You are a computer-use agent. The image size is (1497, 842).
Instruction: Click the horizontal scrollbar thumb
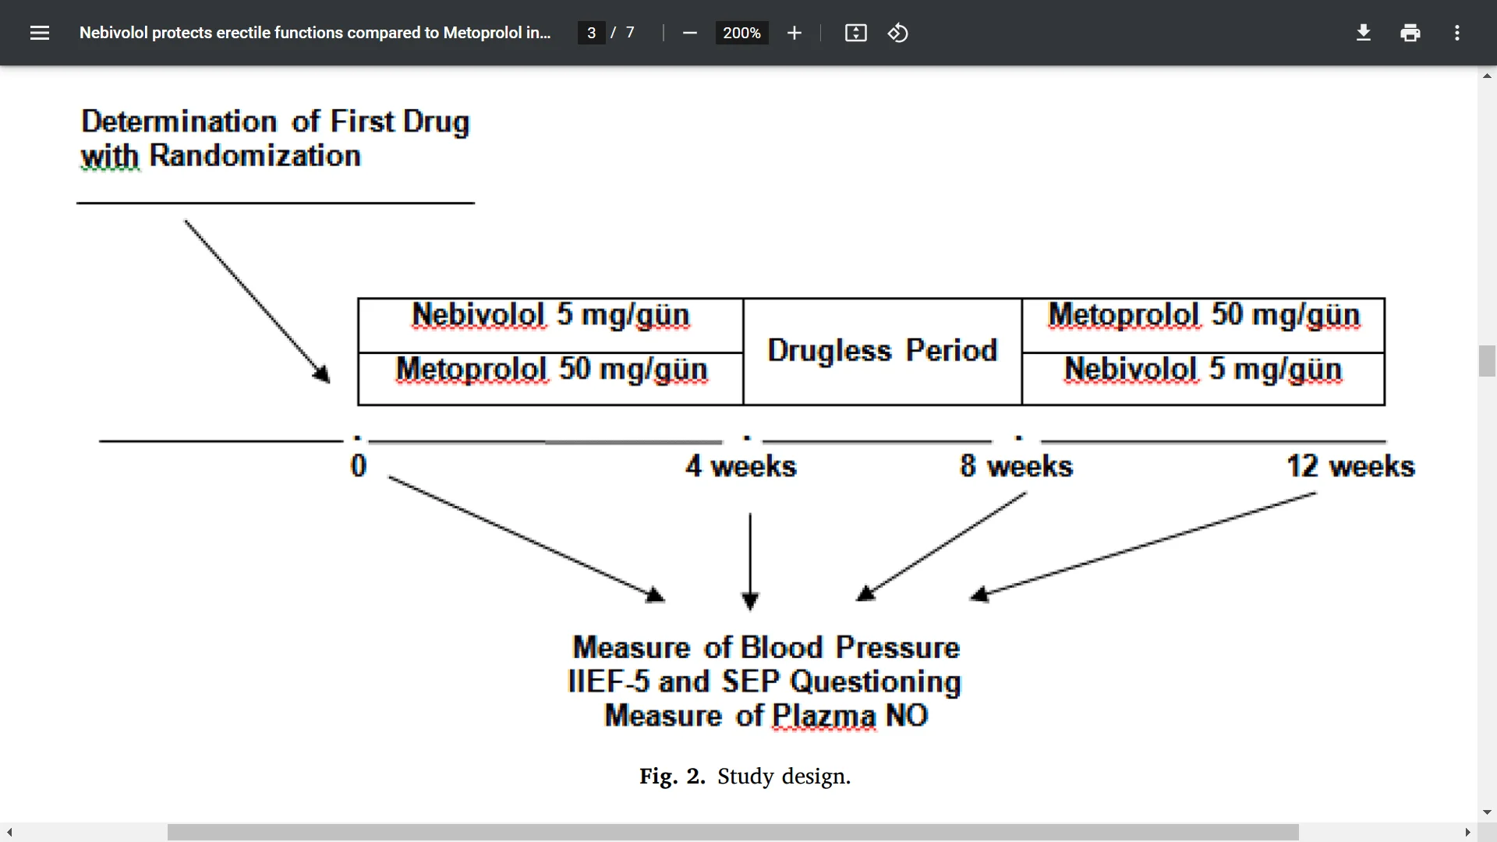tap(733, 832)
